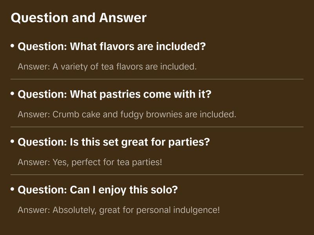Click the answer about a variety of tea flavors
Image resolution: width=314 pixels, height=235 pixels.
107,66
